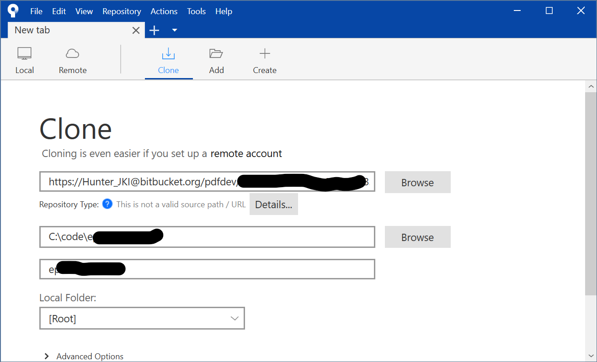This screenshot has width=597, height=362.
Task: Browse for the C:\code destination path
Action: tap(417, 237)
